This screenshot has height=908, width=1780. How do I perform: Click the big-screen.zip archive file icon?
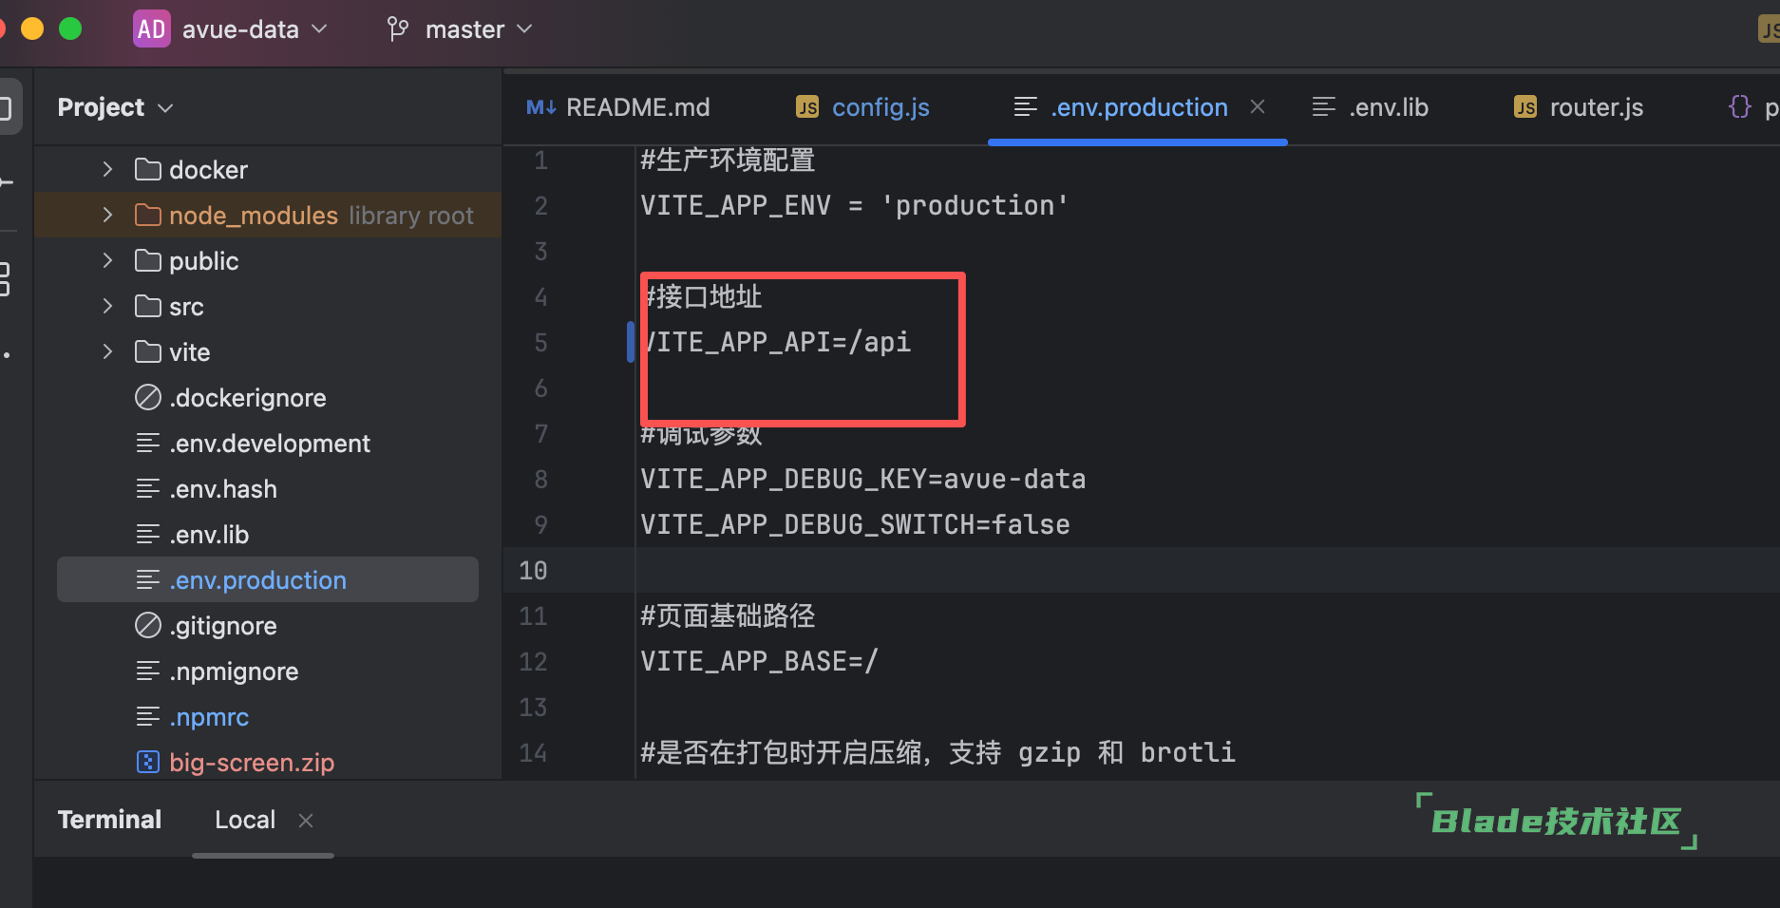pyautogui.click(x=147, y=763)
